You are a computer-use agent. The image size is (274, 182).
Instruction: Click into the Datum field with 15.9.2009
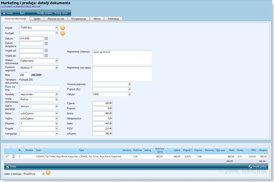[x=31, y=39]
